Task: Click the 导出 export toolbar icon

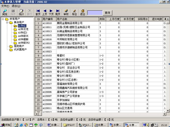Action: [74, 12]
